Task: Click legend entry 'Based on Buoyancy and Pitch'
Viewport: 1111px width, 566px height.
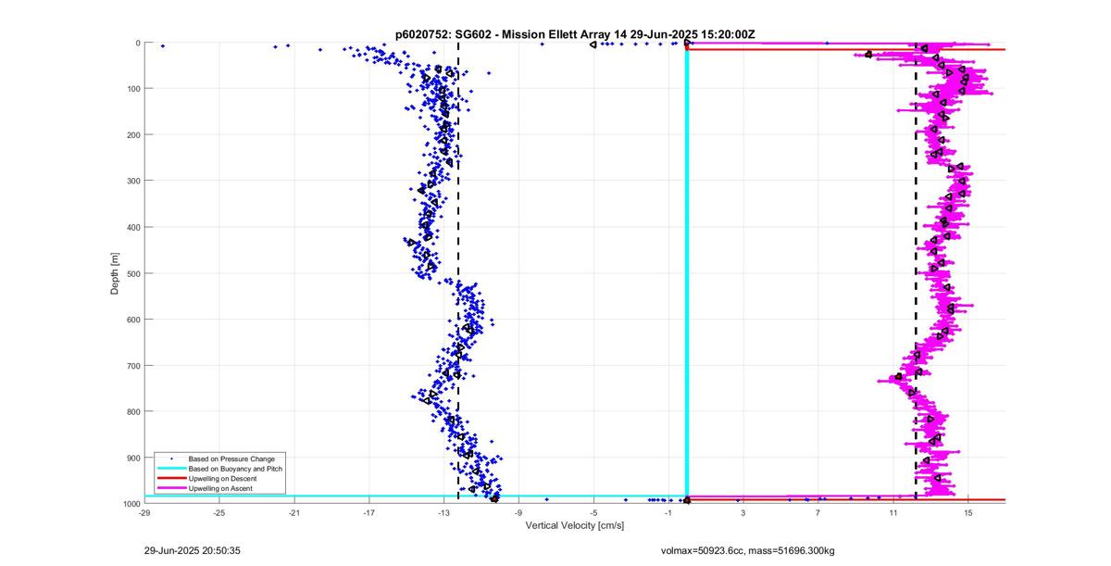Action: pyautogui.click(x=235, y=469)
